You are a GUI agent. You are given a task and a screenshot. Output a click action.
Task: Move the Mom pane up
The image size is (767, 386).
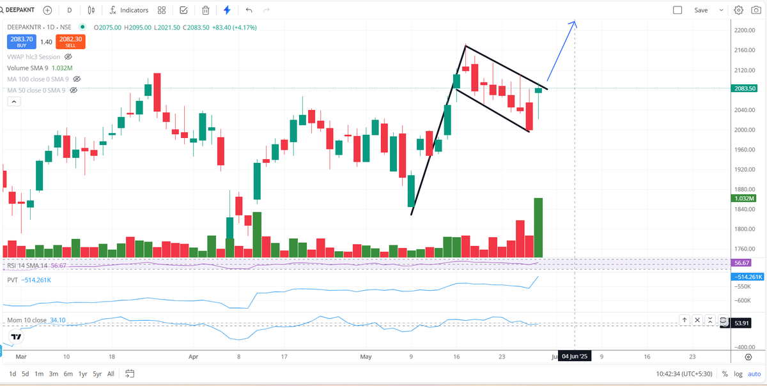[685, 320]
